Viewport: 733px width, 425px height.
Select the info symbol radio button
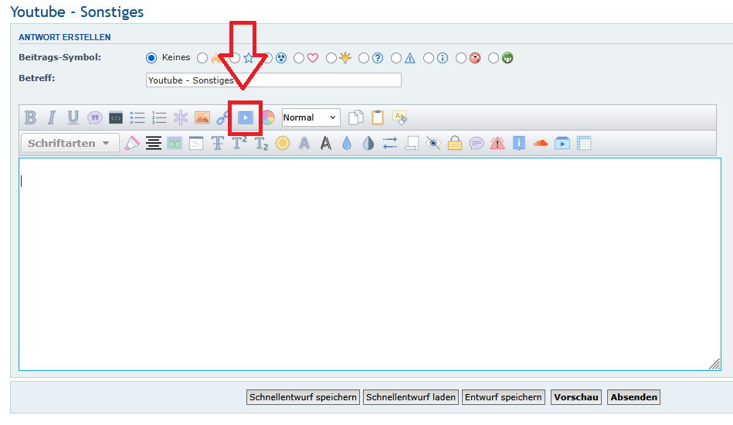click(428, 58)
